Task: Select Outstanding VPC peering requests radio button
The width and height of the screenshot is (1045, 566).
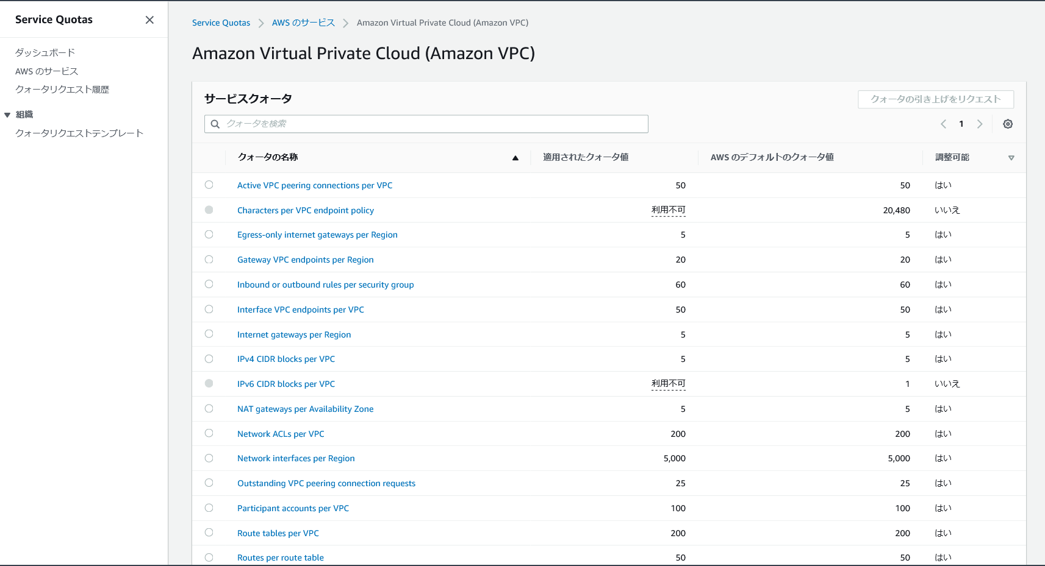Action: [x=209, y=483]
